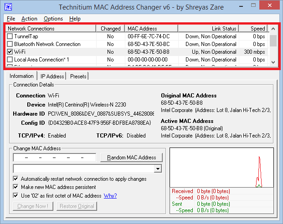The width and height of the screenshot is (283, 224).
Task: Click the Change Now! button
Action: pyautogui.click(x=33, y=206)
